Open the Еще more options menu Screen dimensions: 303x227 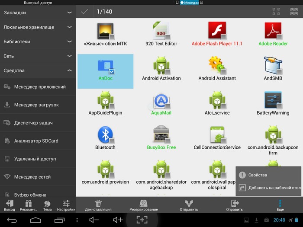pos(280,205)
